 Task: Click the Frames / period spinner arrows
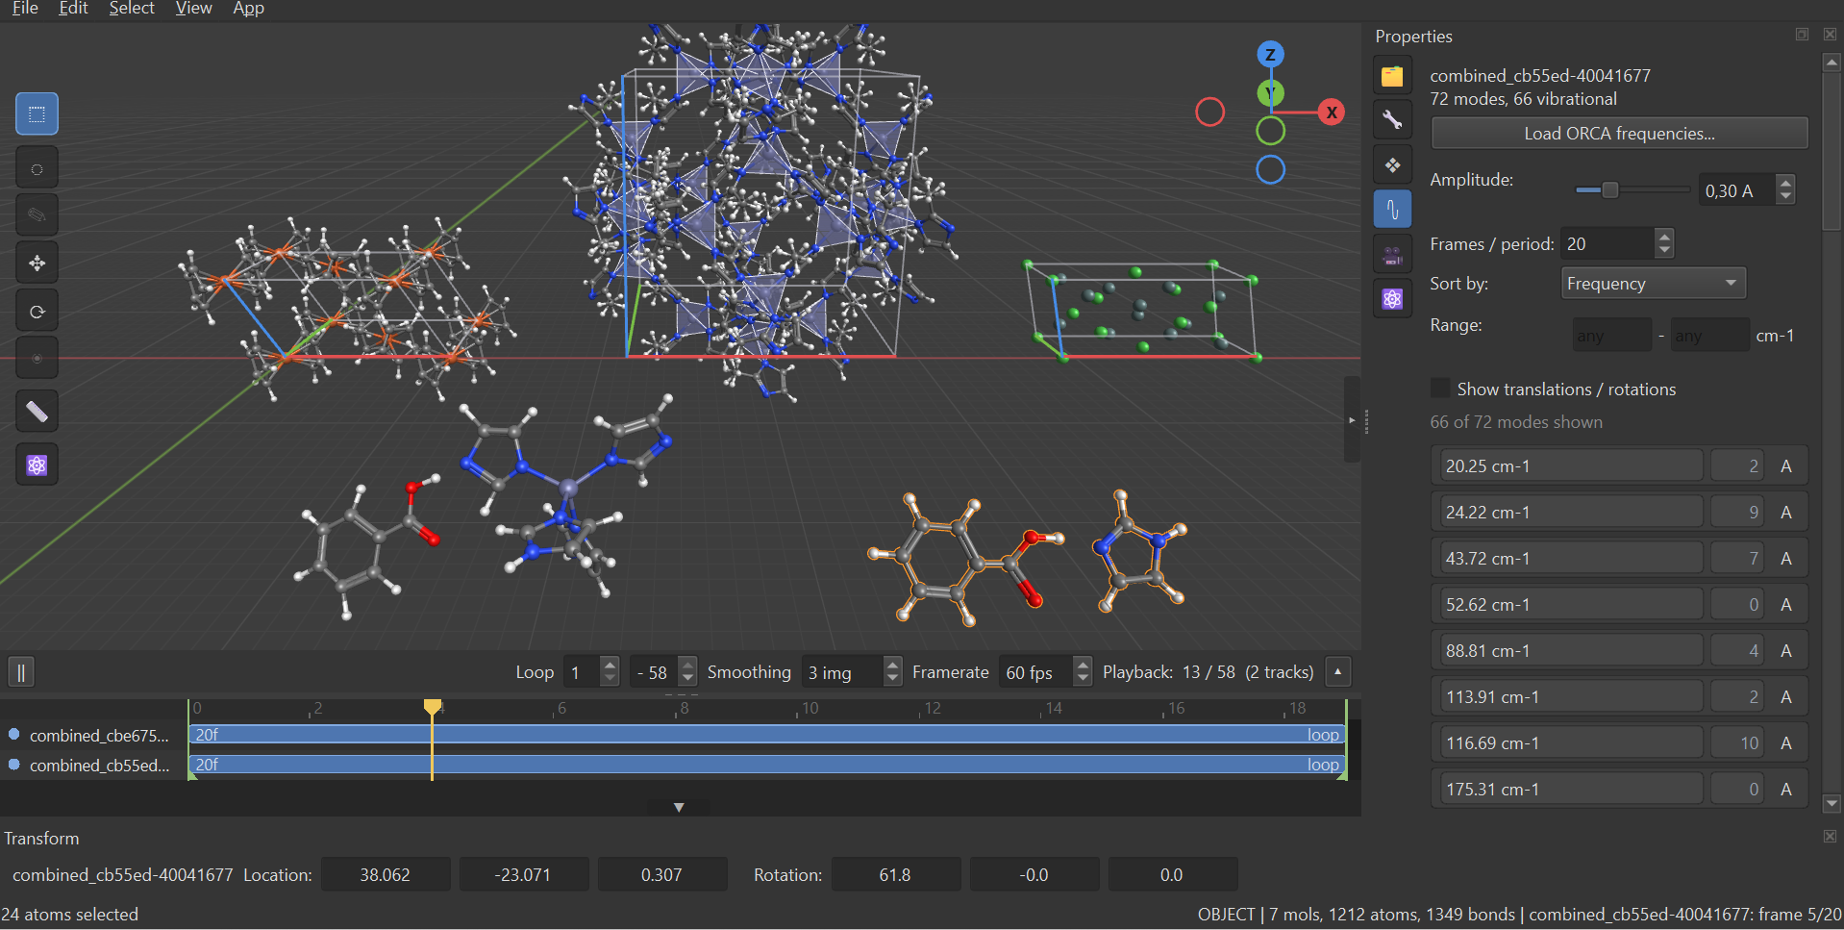[1664, 243]
